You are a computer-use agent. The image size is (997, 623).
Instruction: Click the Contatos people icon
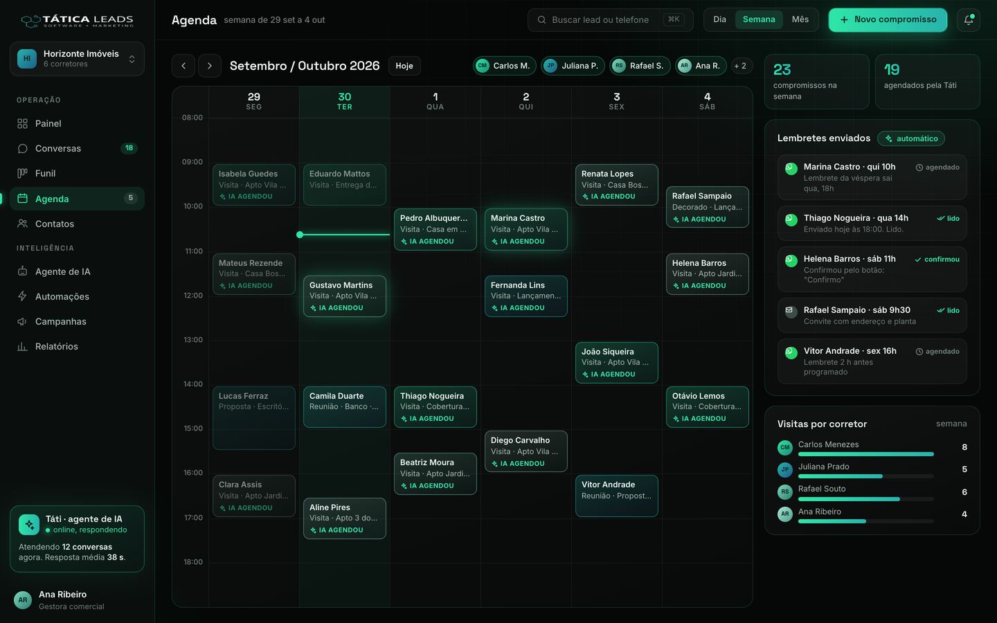pyautogui.click(x=22, y=224)
